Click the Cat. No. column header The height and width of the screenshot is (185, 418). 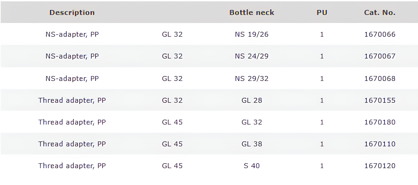click(x=380, y=12)
